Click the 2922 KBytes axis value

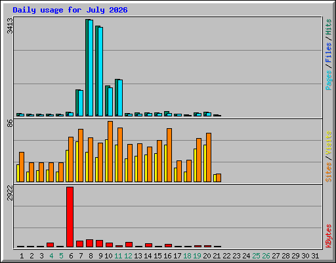tap(10, 193)
